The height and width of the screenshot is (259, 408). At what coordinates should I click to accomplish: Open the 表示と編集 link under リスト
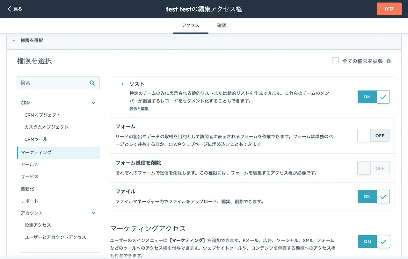139,109
